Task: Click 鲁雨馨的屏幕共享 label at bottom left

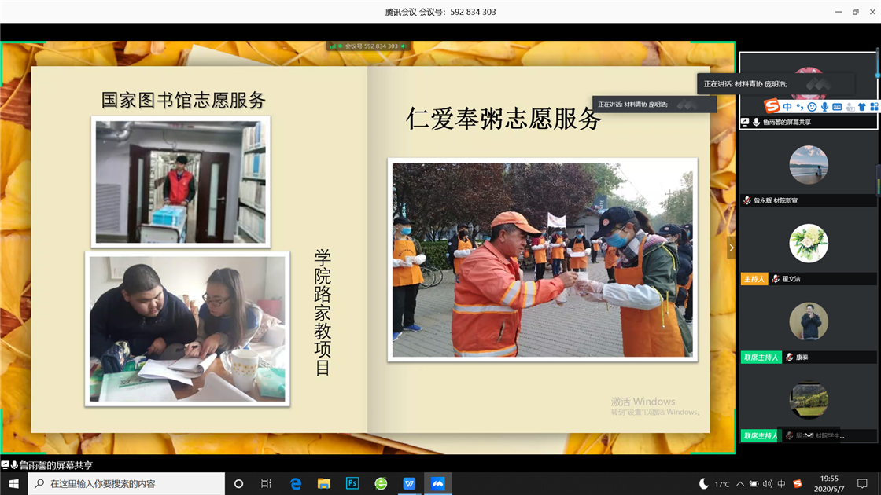Action: [56, 465]
